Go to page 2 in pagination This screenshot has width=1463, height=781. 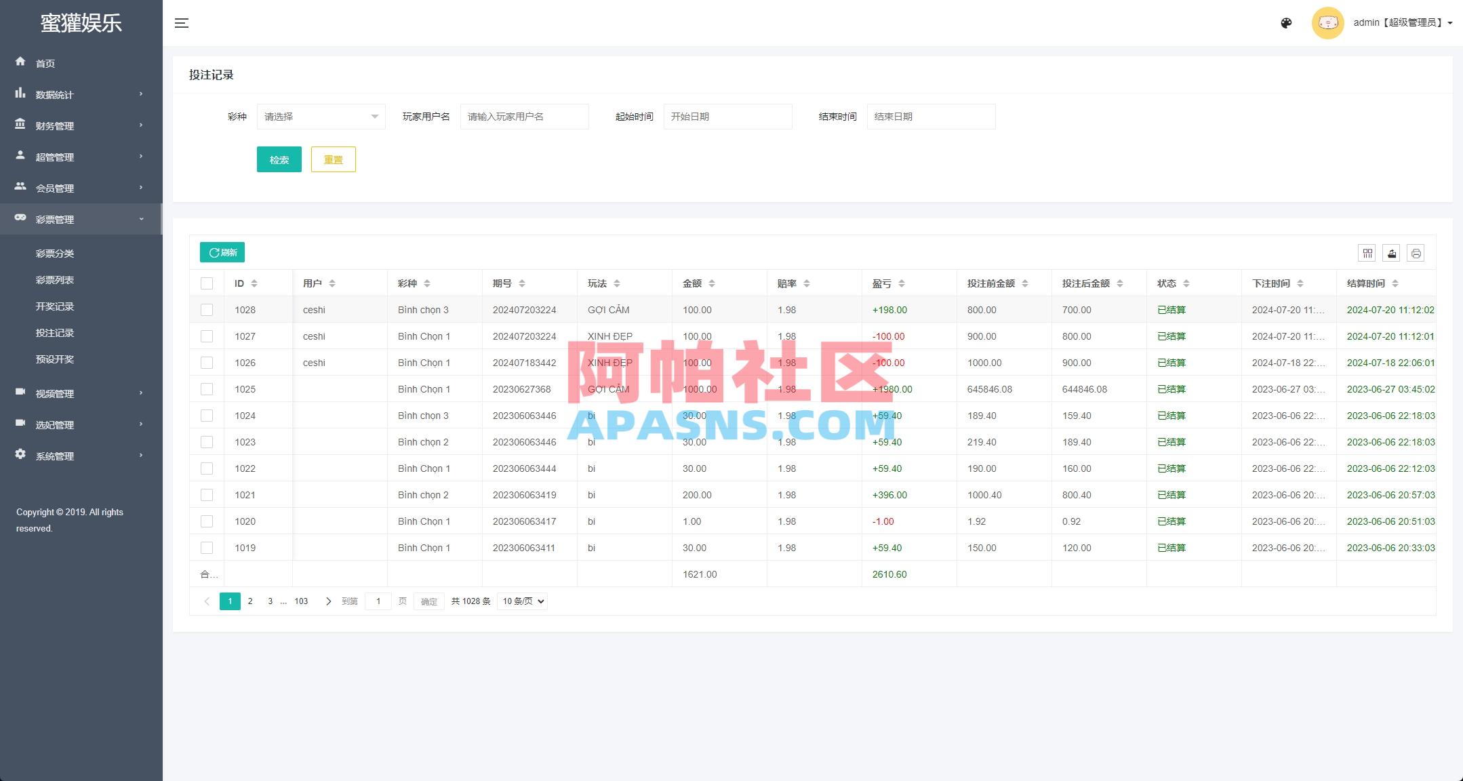[250, 601]
